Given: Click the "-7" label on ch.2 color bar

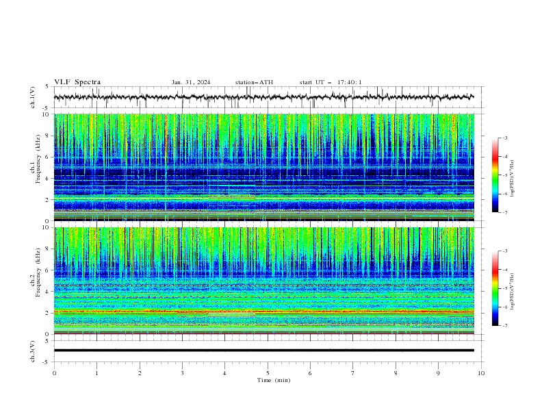Looking at the screenshot, I should [x=504, y=325].
